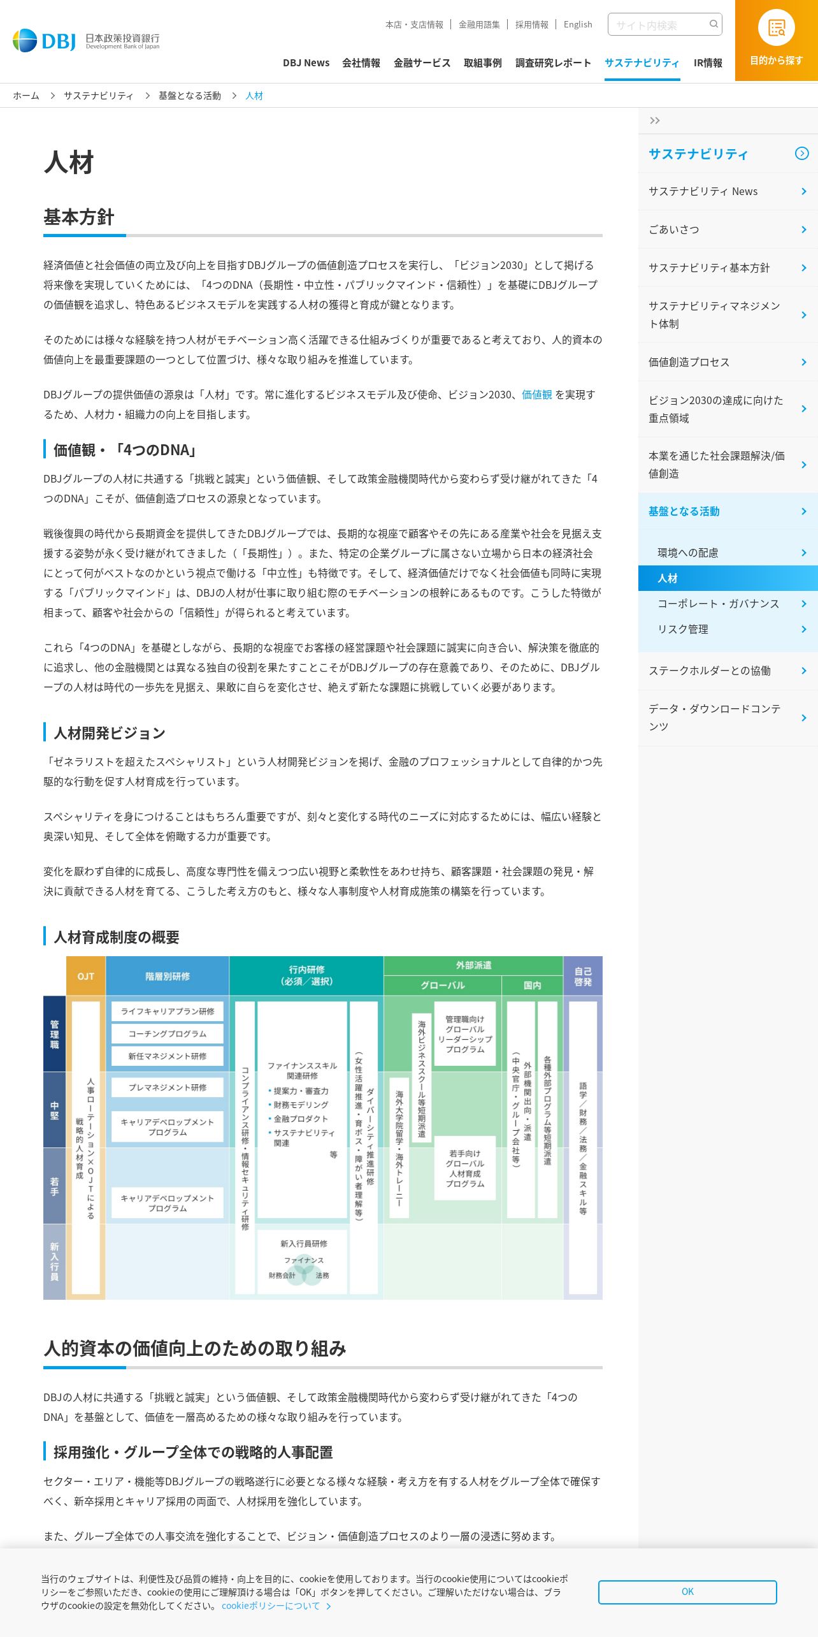Open 価値創造プロセス sidebar item
Screen dimensions: 818x1637
728,362
